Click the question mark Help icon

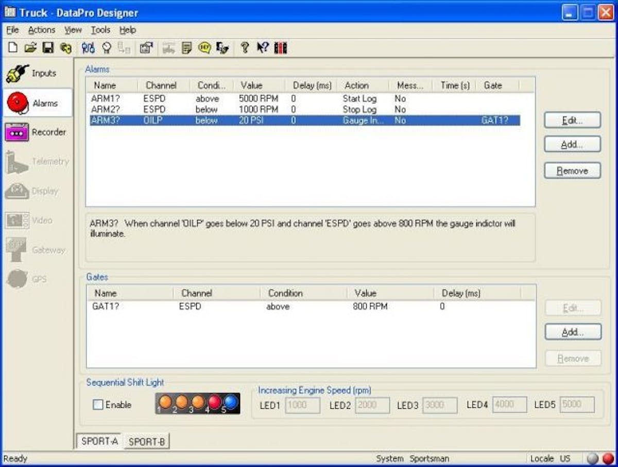click(245, 48)
